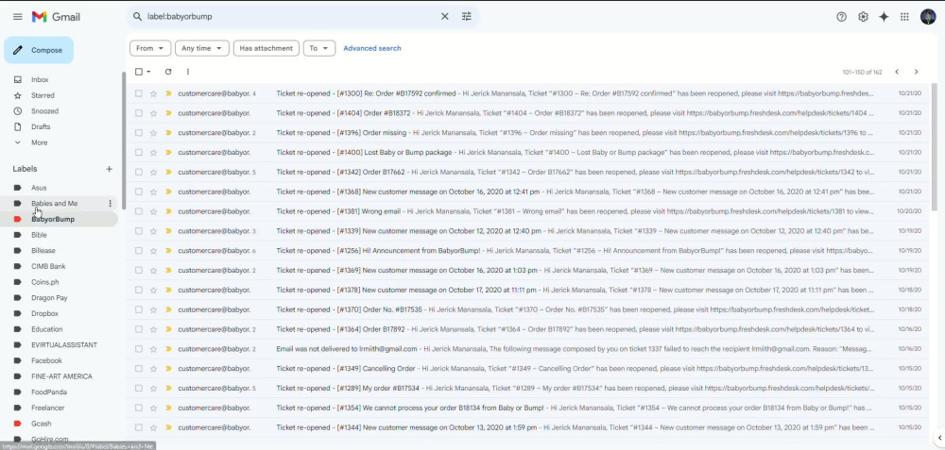
Task: Open the Gemini sparkle icon
Action: click(x=884, y=17)
